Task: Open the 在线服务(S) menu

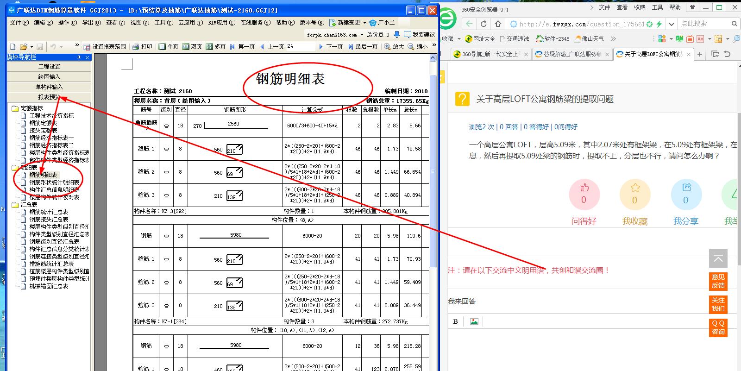Action: tap(256, 22)
